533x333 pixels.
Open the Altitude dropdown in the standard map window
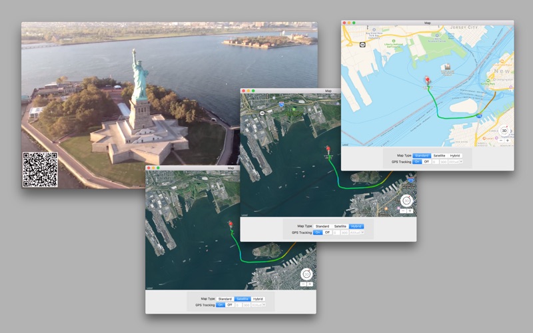[456, 162]
